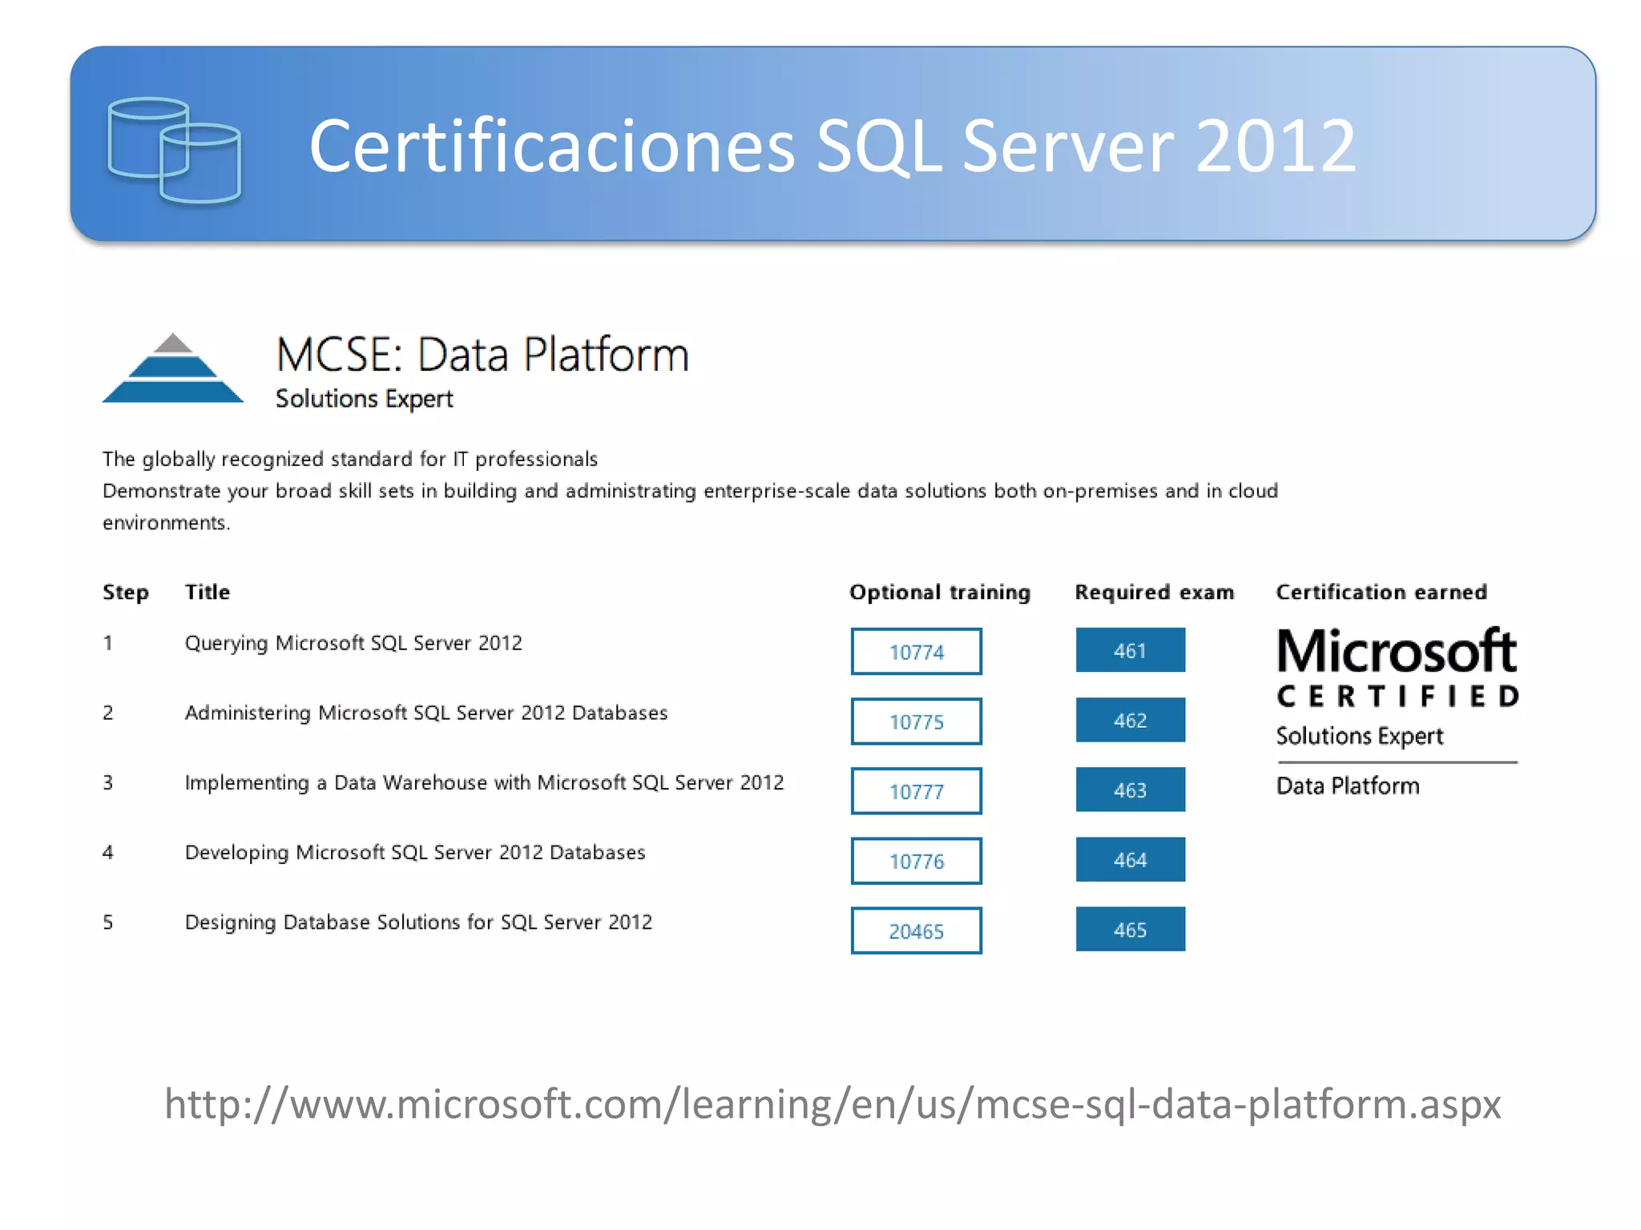Select required exam 464
Viewport: 1641px width, 1230px height.
[1130, 858]
